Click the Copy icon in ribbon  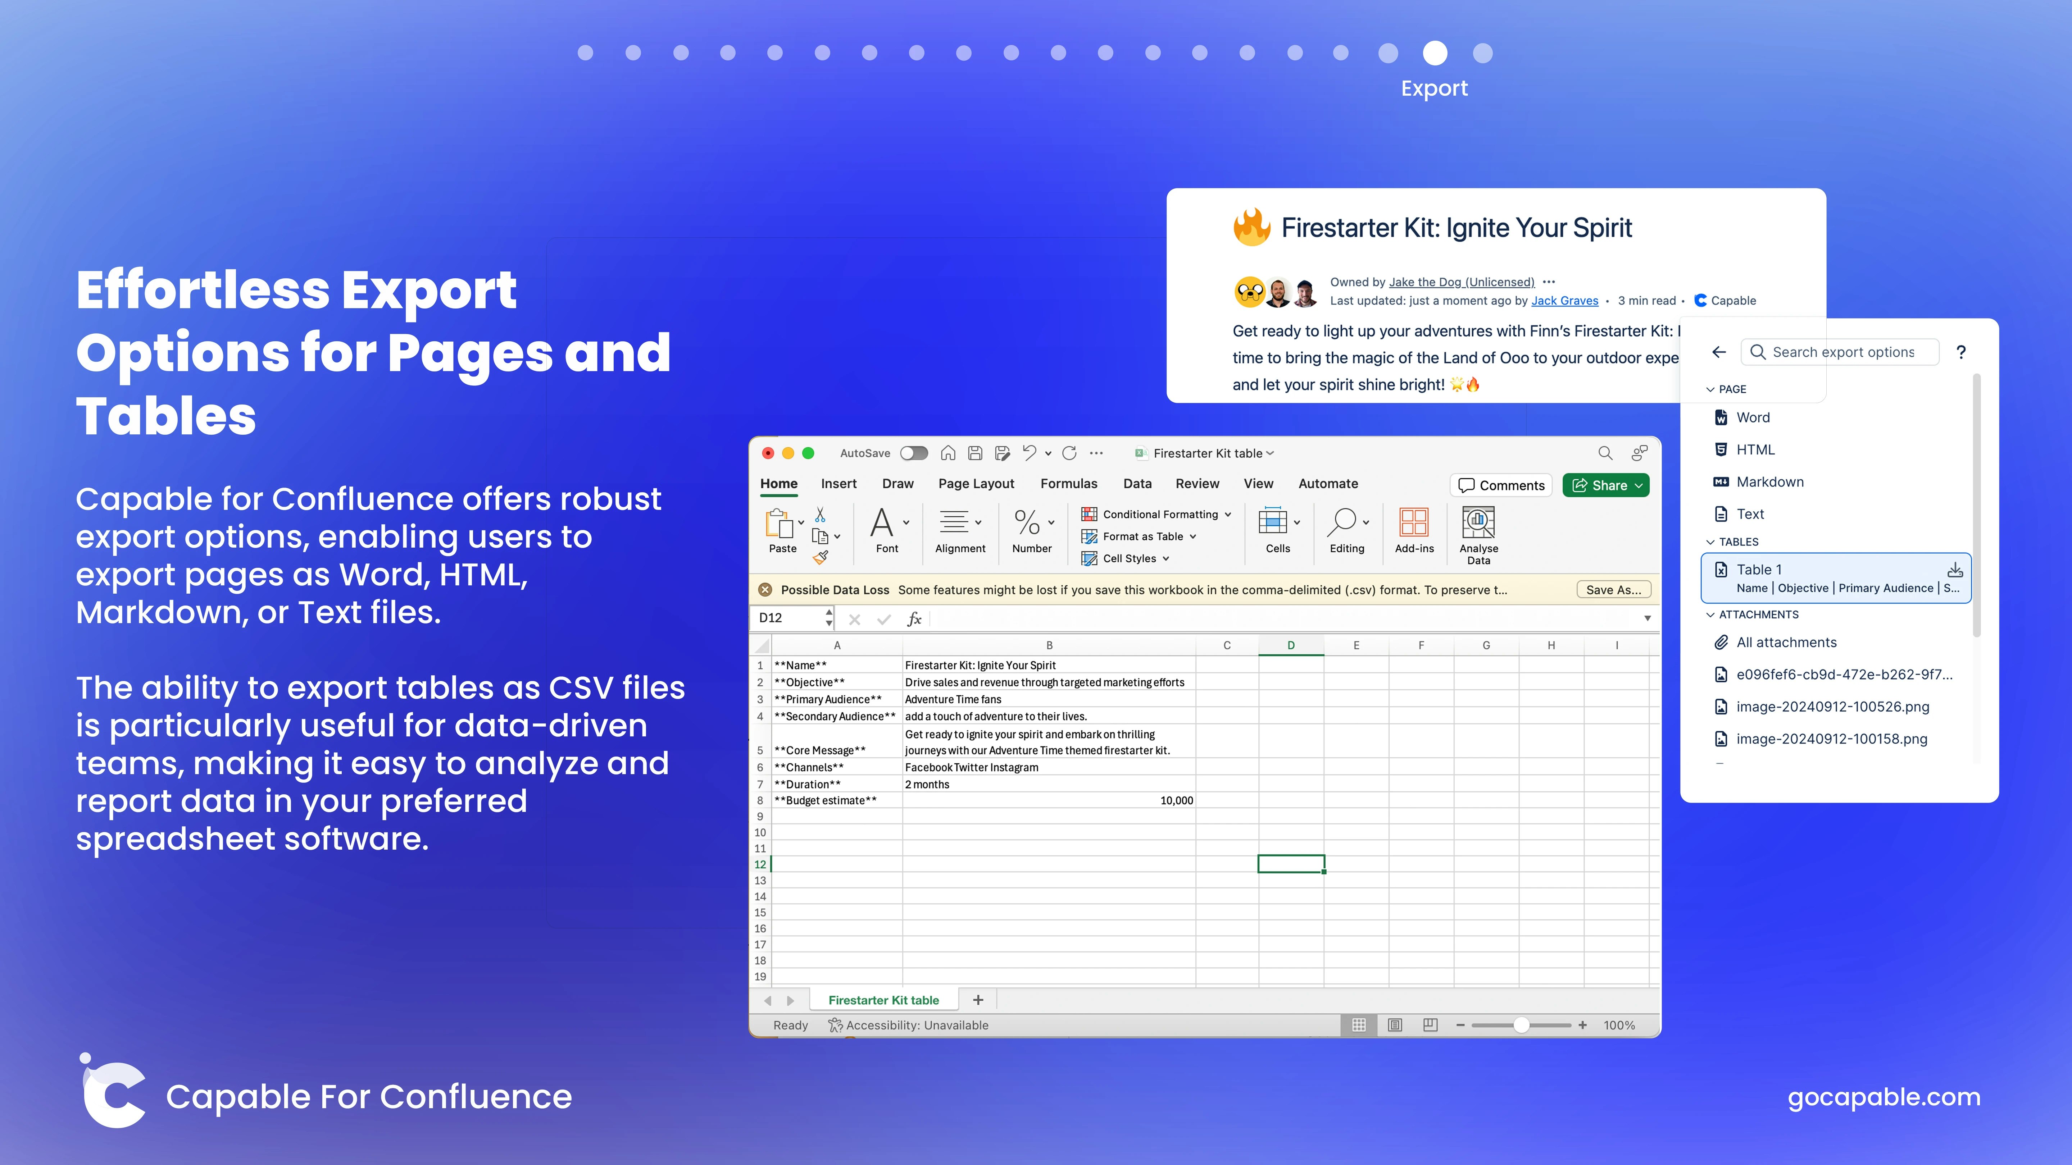tap(820, 536)
